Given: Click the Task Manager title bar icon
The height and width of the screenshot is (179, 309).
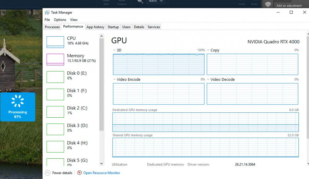Looking at the screenshot, I should click(47, 13).
